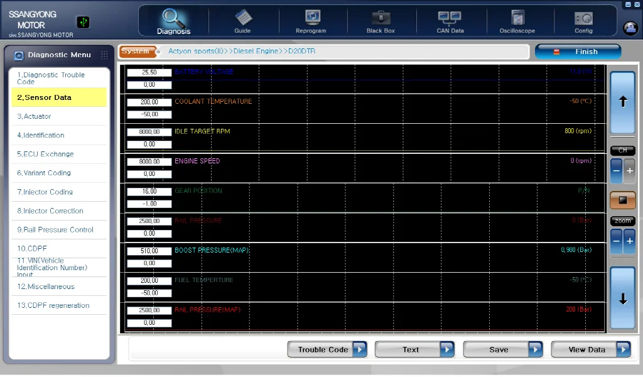Click the down arrow scroll button

click(622, 298)
